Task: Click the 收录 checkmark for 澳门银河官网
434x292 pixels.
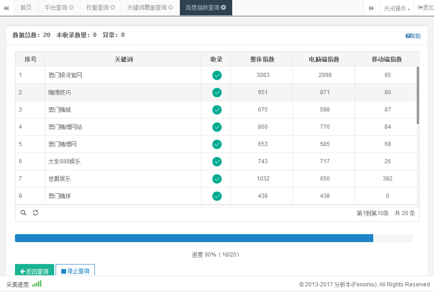Action: 217,75
